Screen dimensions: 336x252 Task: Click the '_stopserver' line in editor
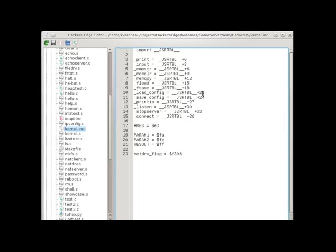tap(168, 111)
